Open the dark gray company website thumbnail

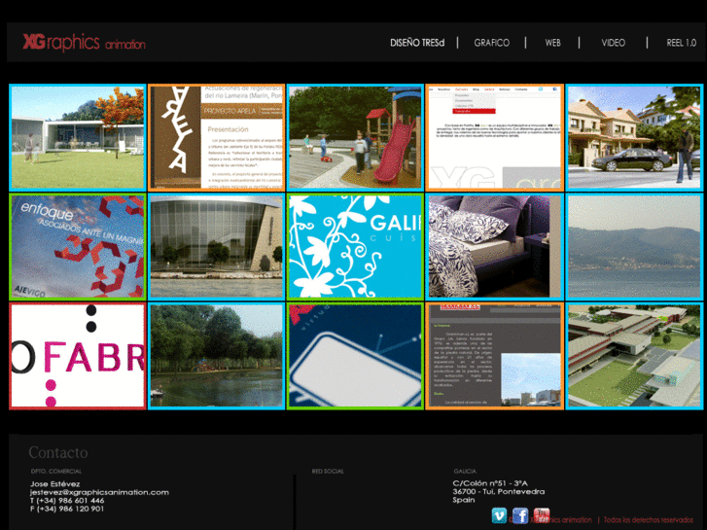[495, 356]
